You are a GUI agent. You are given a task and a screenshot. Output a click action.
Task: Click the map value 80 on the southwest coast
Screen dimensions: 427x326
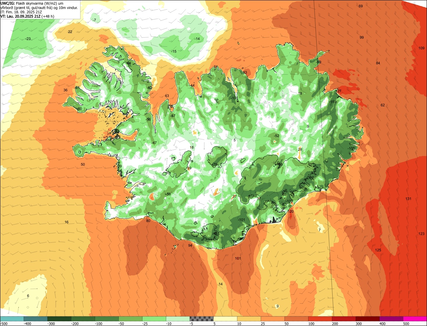[148, 220]
